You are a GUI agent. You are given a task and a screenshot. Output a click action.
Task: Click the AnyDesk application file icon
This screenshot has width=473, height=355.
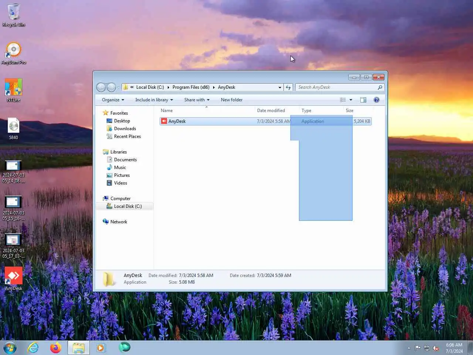(164, 121)
